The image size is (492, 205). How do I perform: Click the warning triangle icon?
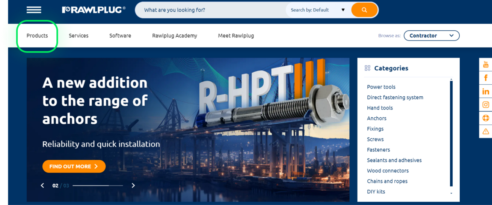[x=486, y=131]
